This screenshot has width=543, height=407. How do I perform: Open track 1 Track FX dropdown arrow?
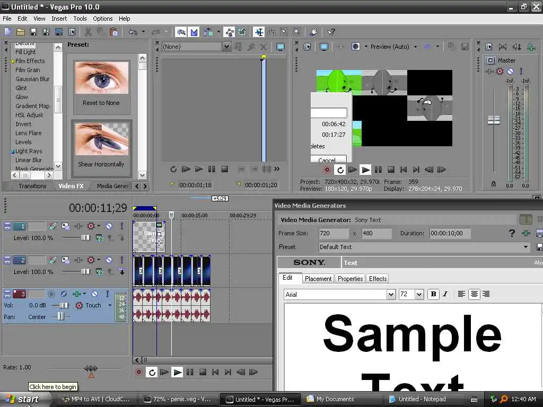point(99,226)
